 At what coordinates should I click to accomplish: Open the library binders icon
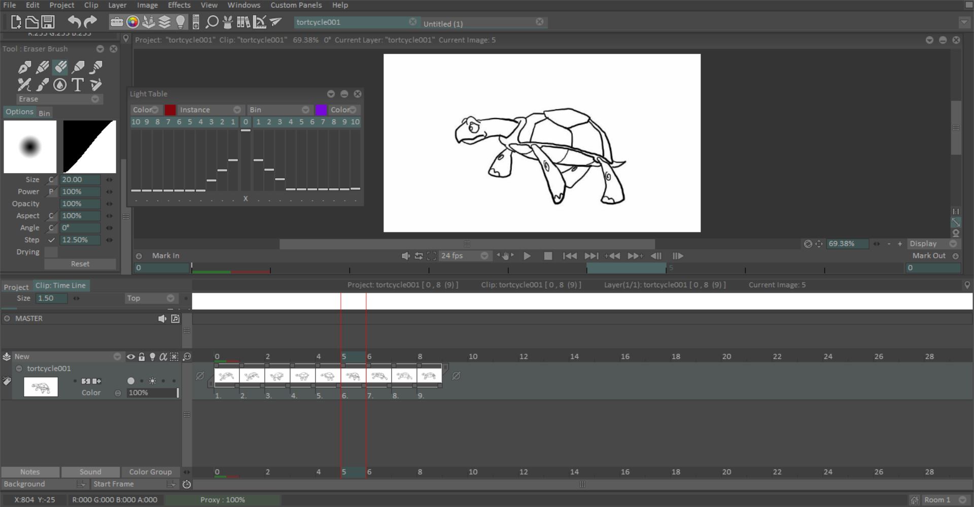[243, 22]
